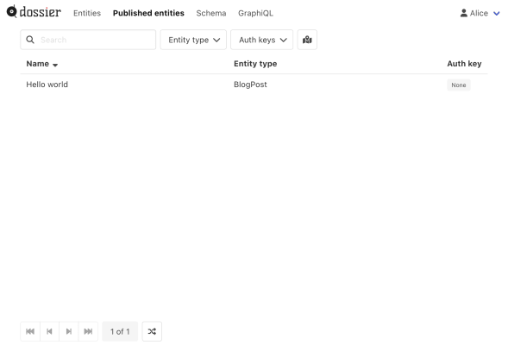Viewport: 508px width, 345px height.
Task: Expand the Entity type filter dropdown
Action: 193,40
